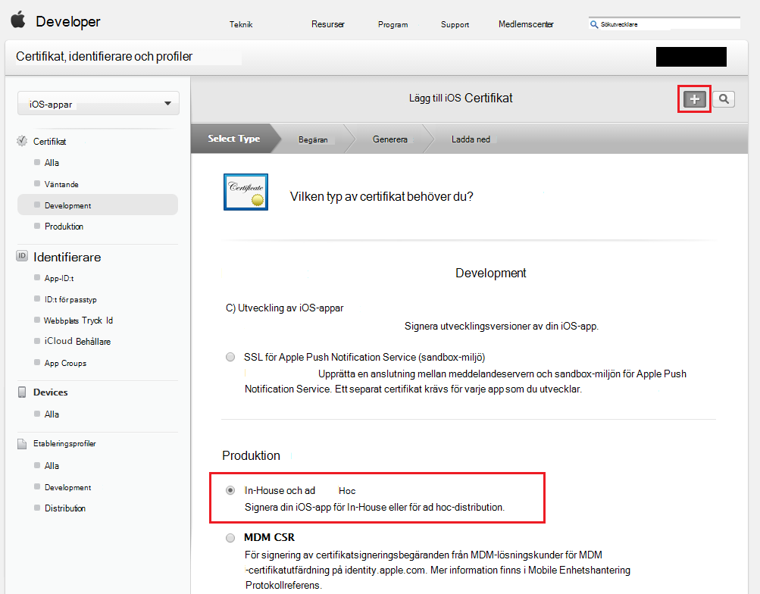
Task: Select SSL för Apple Push Notification Service
Action: 230,356
